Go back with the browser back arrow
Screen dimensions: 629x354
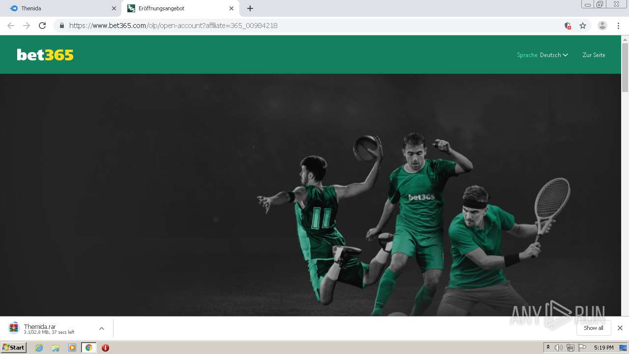click(x=11, y=26)
